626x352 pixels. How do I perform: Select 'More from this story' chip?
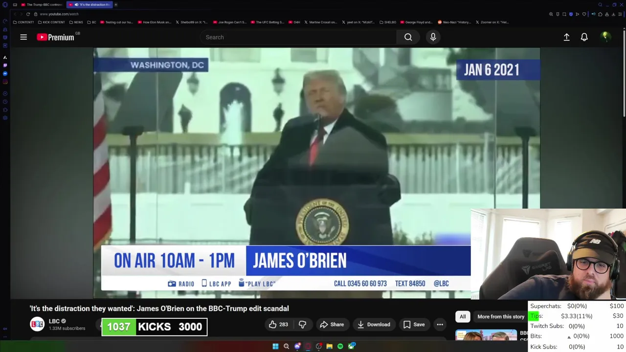click(501, 317)
